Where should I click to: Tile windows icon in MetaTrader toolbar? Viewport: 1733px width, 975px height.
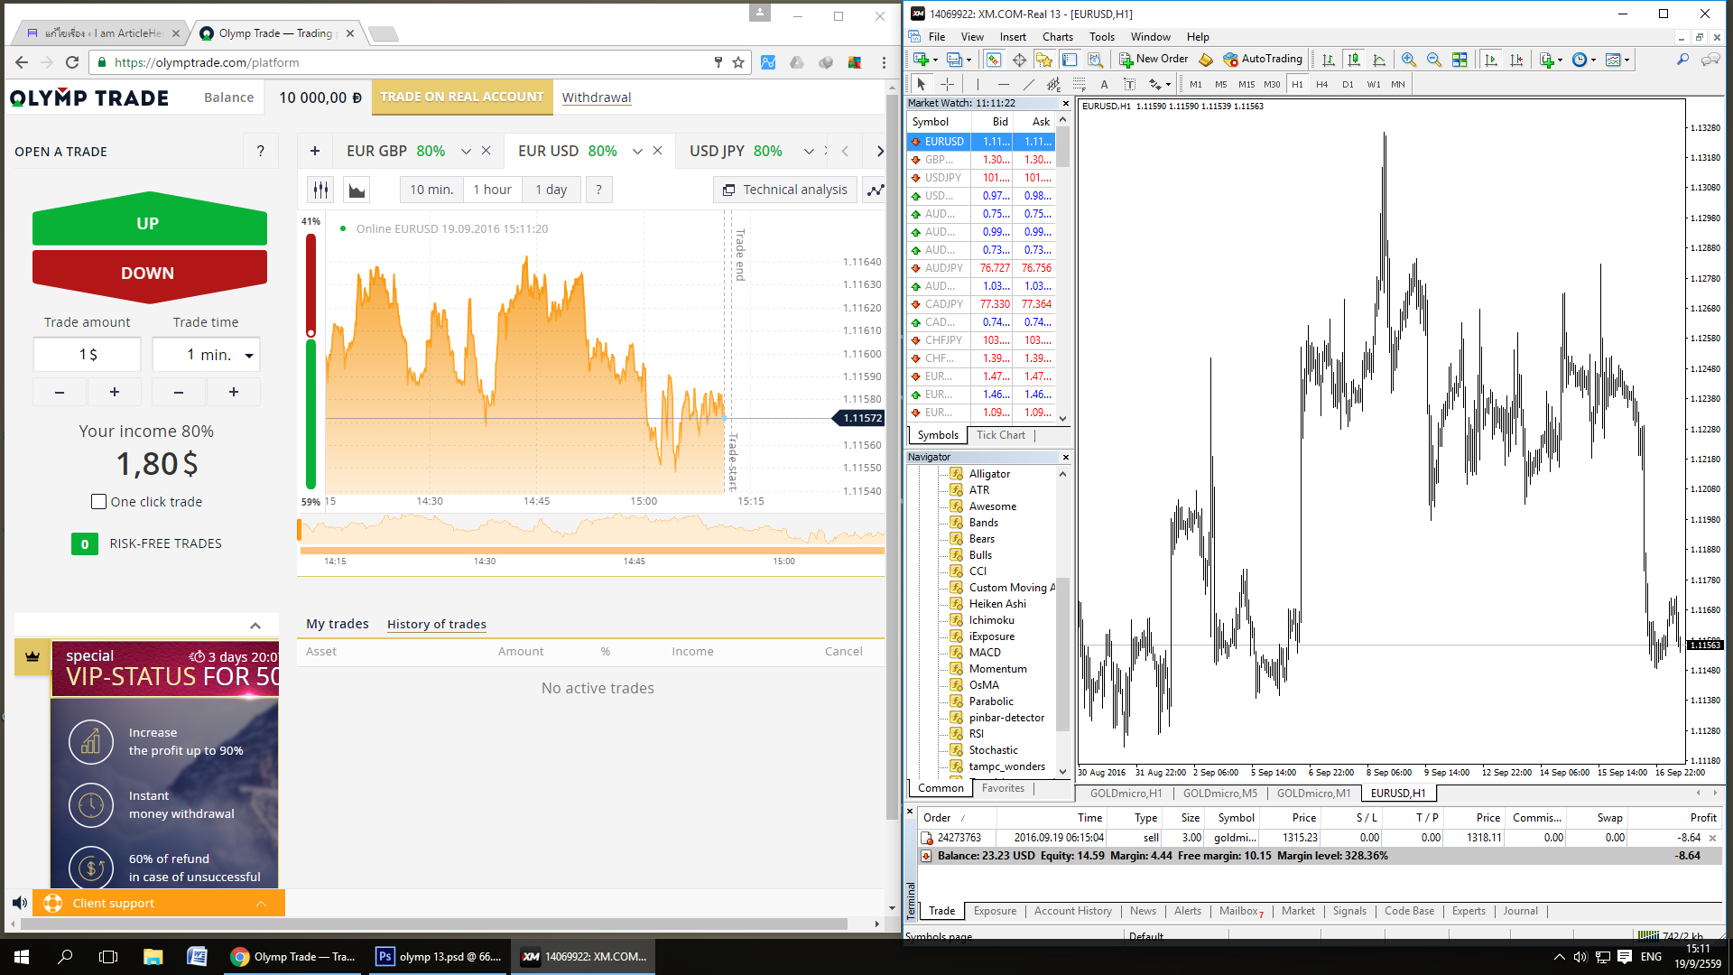click(x=1460, y=60)
